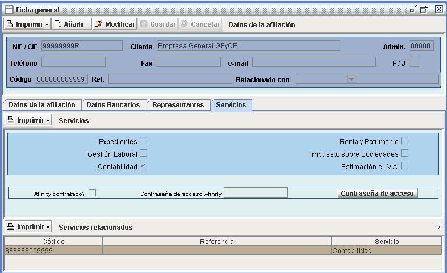
Task: Click the Contraseña de acceso Afinity field
Action: (x=256, y=193)
